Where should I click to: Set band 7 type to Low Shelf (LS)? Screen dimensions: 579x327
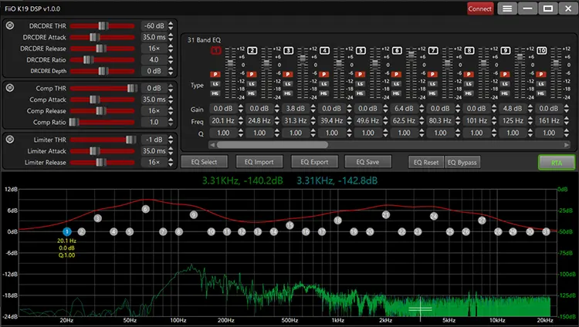[x=432, y=84]
